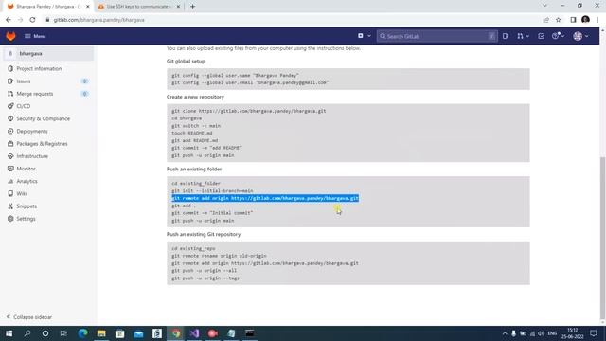Click the Snippets scissors icon
Image resolution: width=606 pixels, height=341 pixels.
pos(10,206)
